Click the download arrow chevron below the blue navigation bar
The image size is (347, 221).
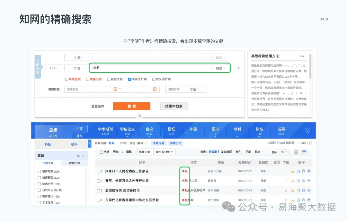pyautogui.click(x=307, y=131)
